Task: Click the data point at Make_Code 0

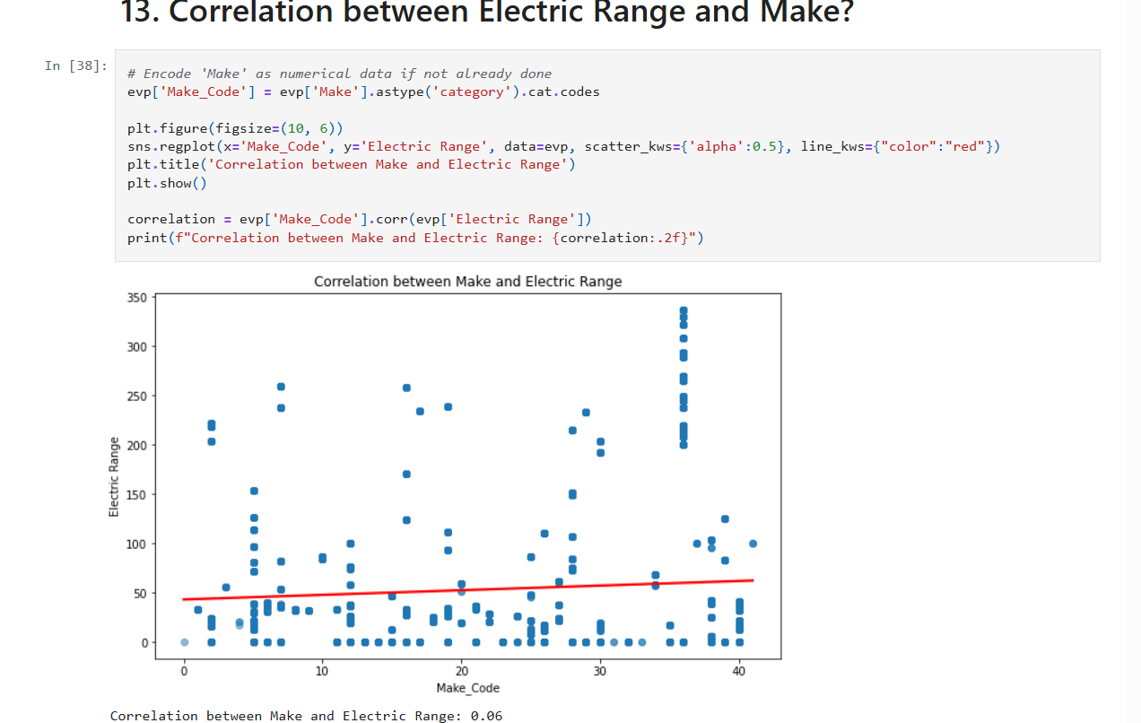Action: pyautogui.click(x=184, y=642)
